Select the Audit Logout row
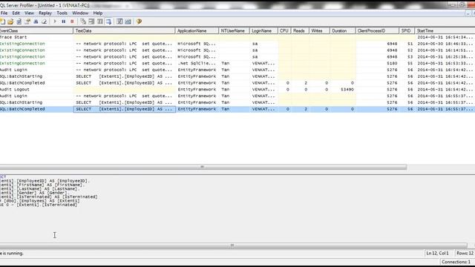The width and height of the screenshot is (475, 267). [237, 90]
